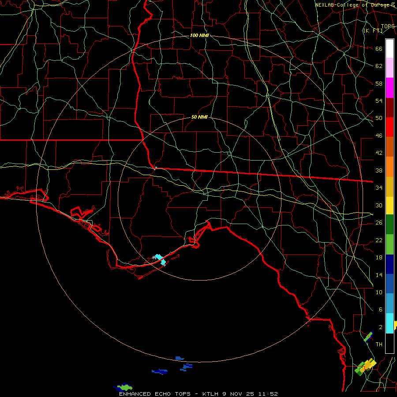397x397 pixels.
Task: Click the thin green streak echo near TH label
Action: click(369, 337)
